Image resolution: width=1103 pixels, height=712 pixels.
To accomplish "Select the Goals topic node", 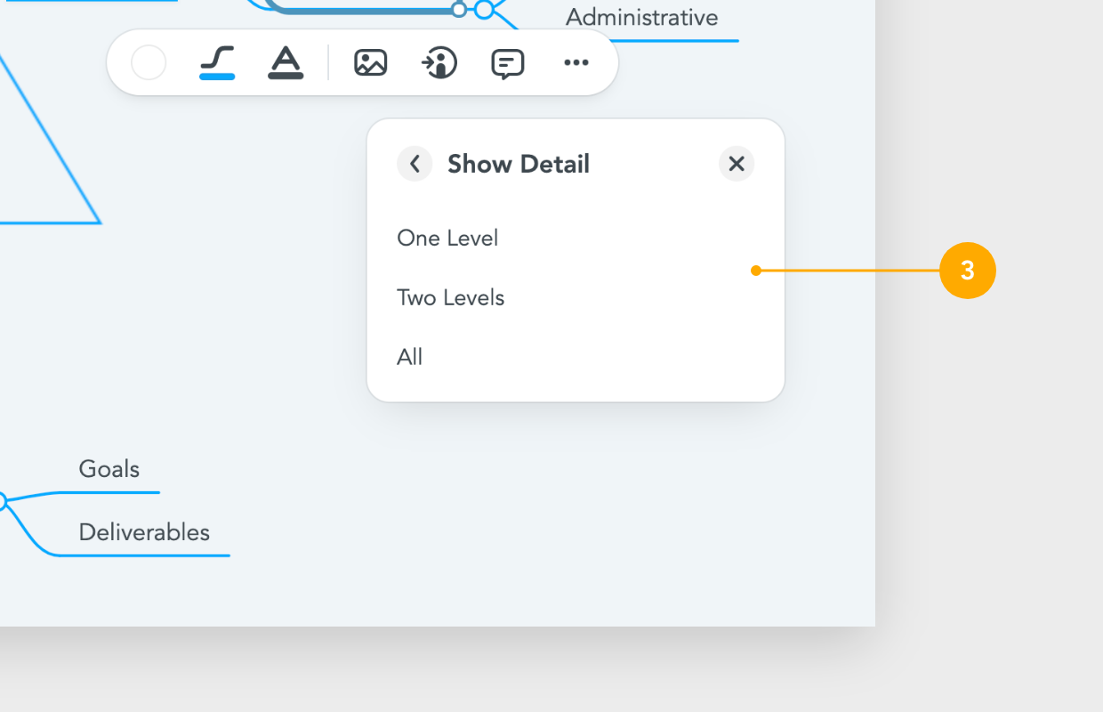I will tap(109, 469).
